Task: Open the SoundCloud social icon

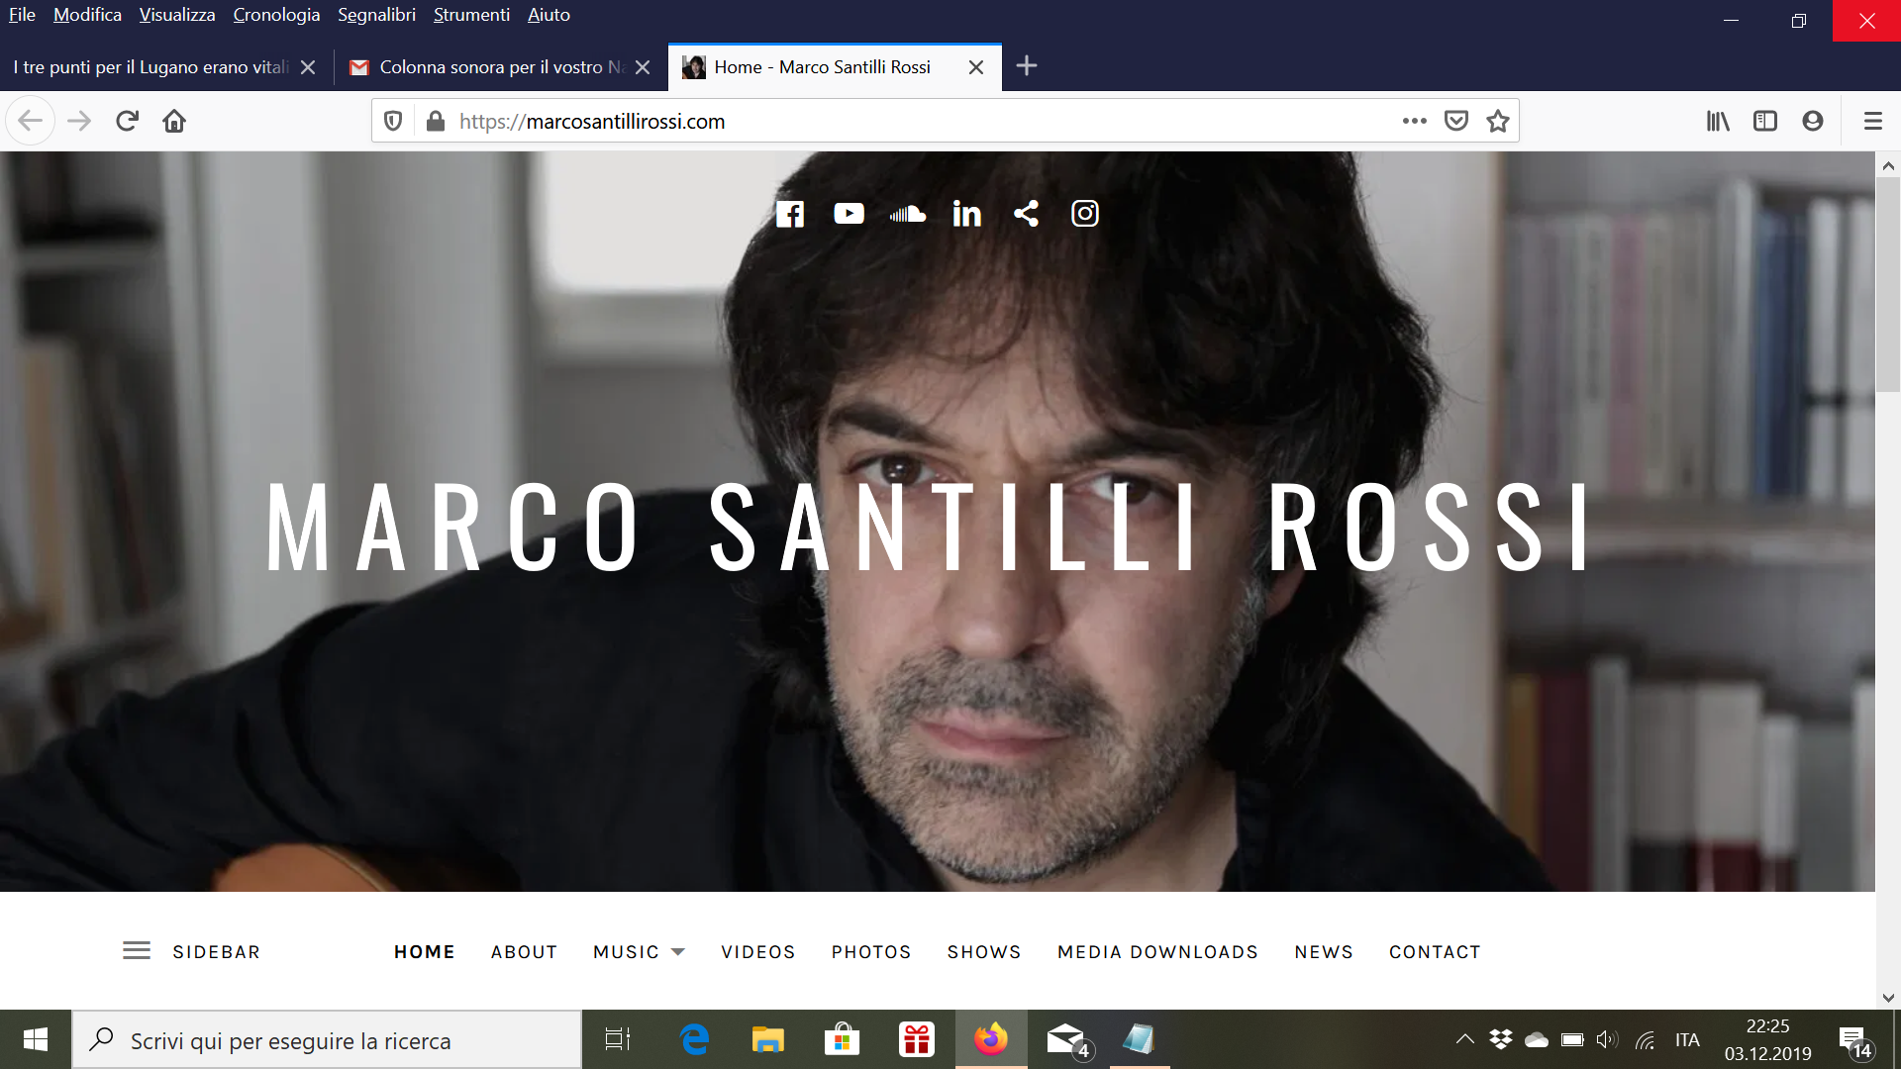Action: (908, 214)
